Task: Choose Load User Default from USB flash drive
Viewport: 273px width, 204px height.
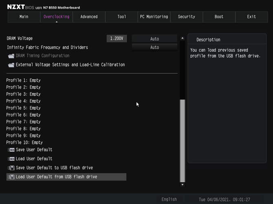Action: click(66, 177)
